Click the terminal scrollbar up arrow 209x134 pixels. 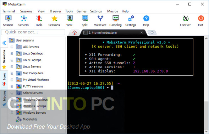tap(206, 38)
